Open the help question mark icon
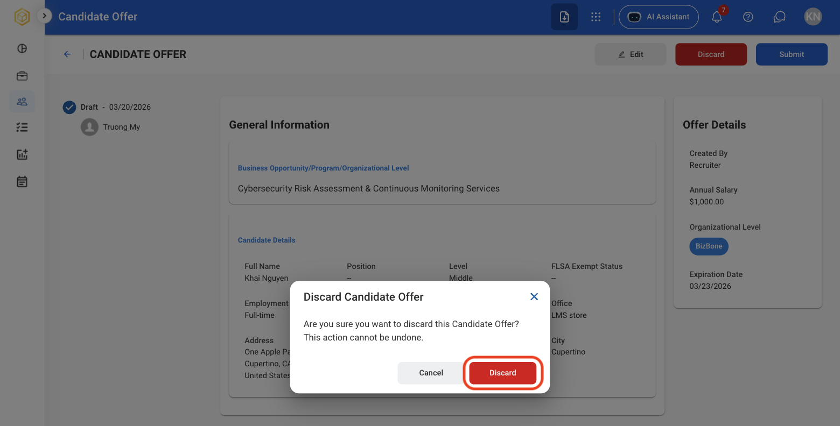 tap(748, 17)
